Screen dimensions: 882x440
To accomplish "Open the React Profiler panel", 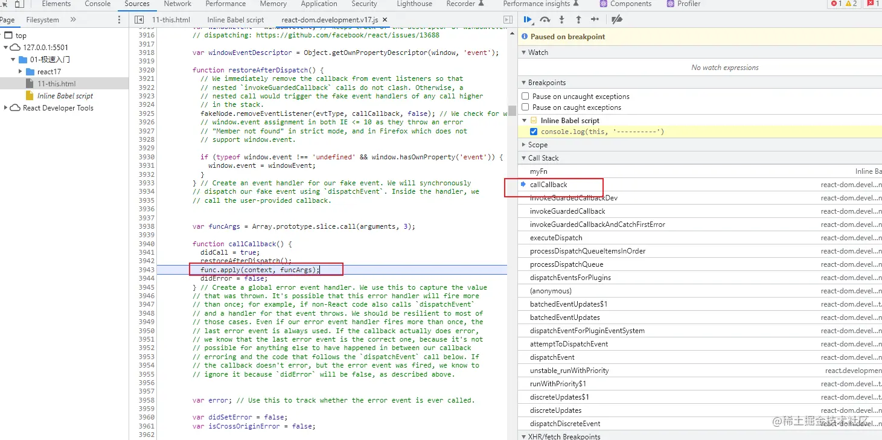I will 683,4.
